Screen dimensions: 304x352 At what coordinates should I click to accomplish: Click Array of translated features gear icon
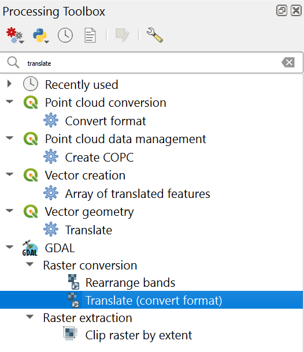point(51,193)
